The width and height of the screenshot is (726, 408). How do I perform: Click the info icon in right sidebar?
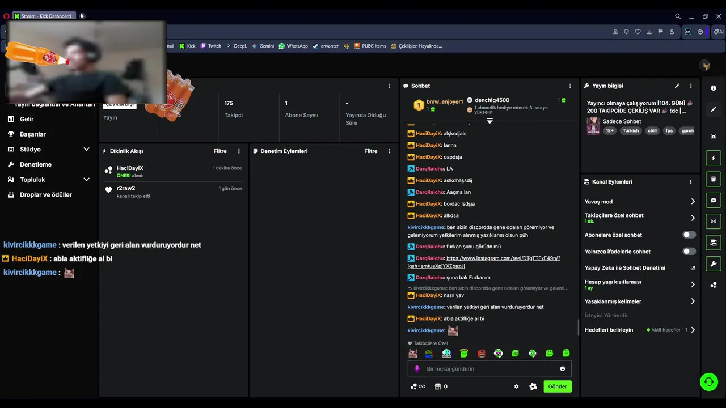click(713, 88)
